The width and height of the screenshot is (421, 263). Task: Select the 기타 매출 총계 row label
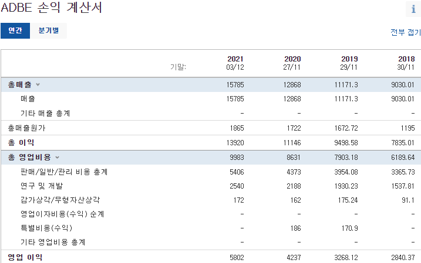(45, 113)
